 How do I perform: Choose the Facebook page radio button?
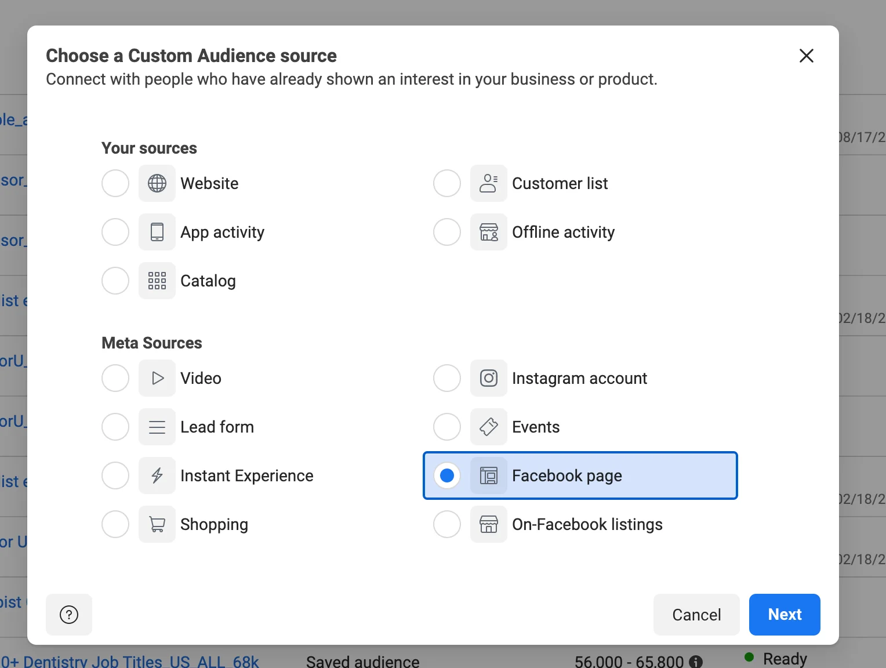click(447, 475)
